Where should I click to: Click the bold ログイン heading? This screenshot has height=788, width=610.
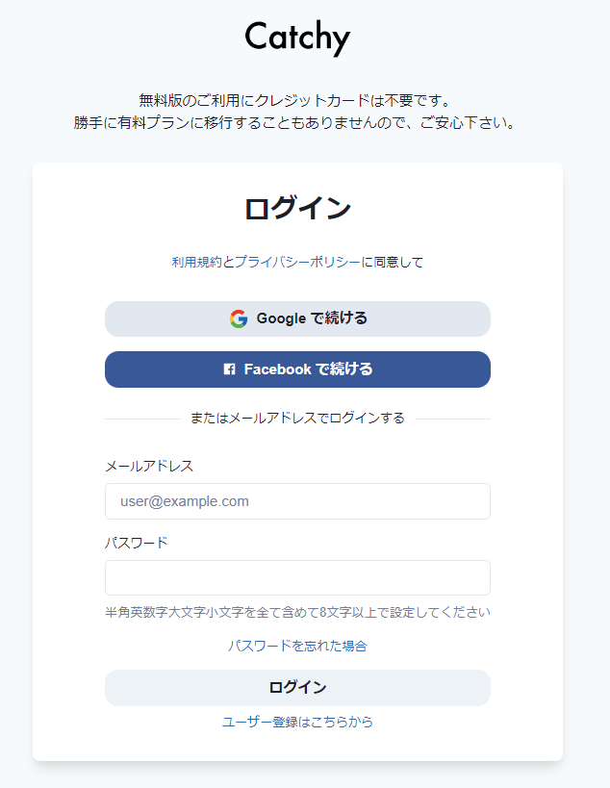pos(297,209)
